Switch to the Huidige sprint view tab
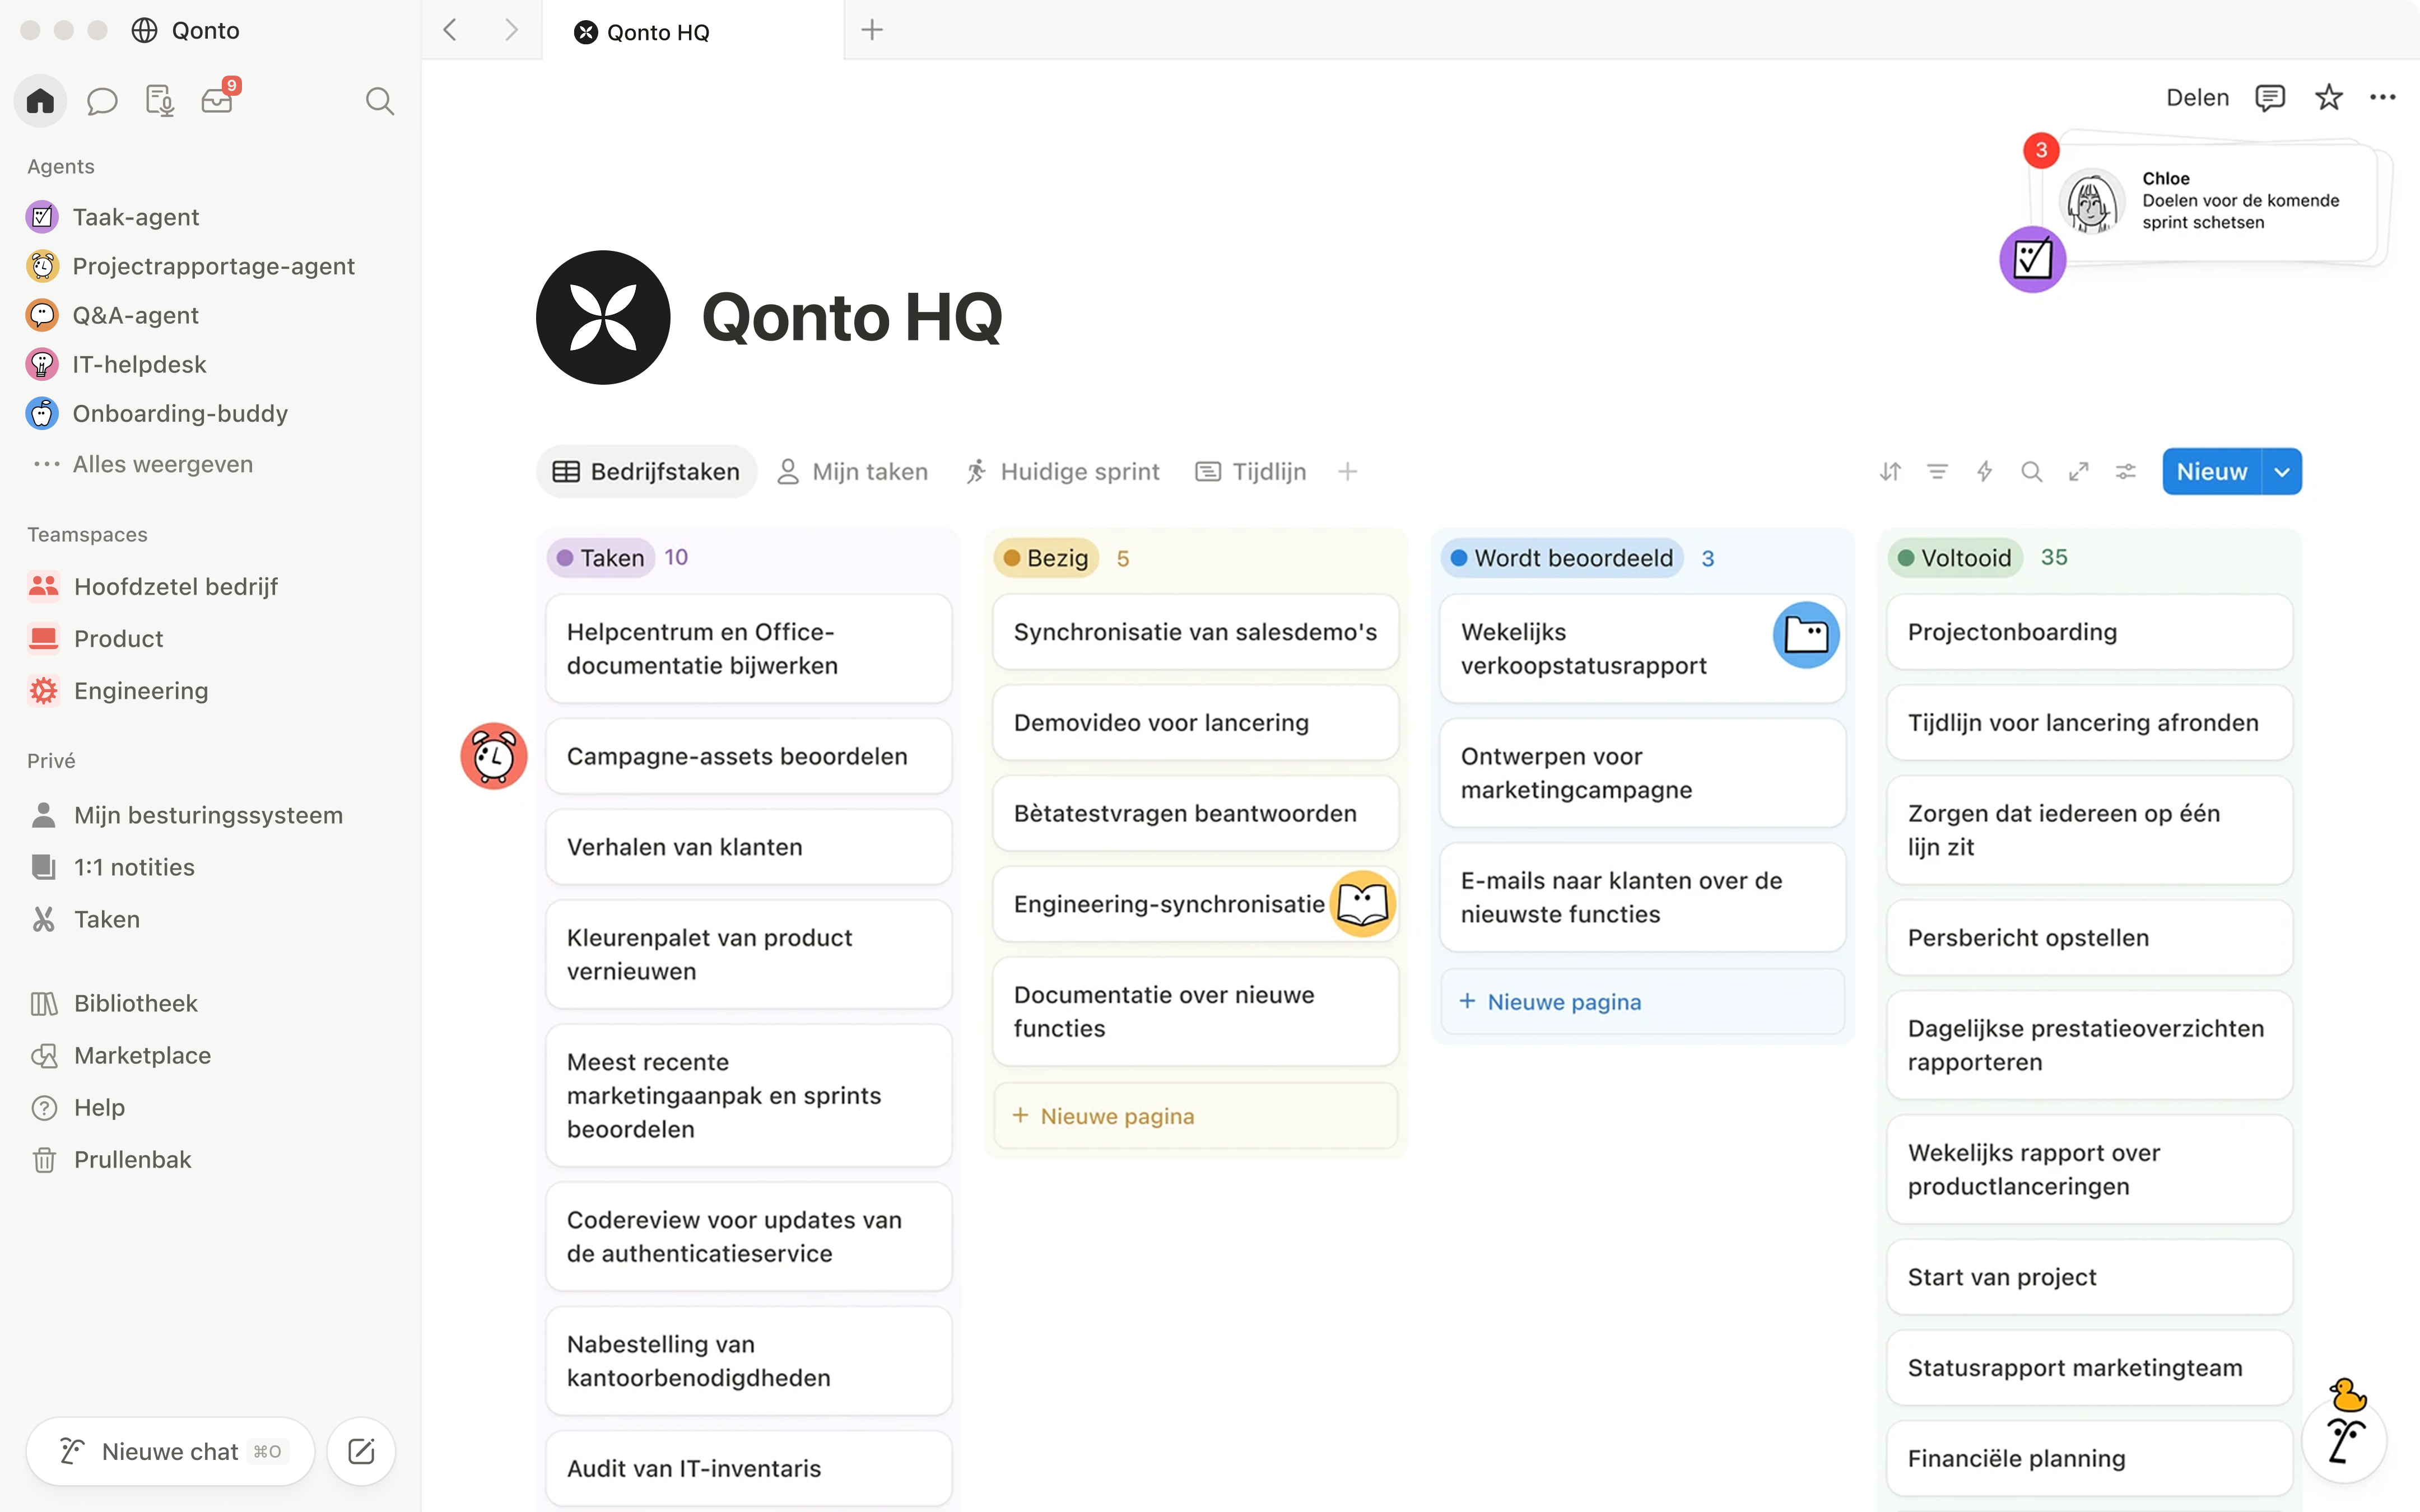Image resolution: width=2420 pixels, height=1512 pixels. [x=1062, y=471]
